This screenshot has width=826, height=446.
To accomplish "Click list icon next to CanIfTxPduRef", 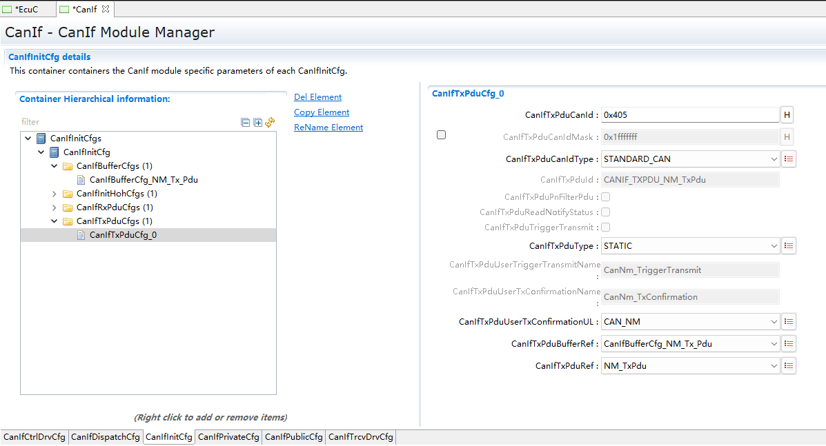I will pos(789,366).
